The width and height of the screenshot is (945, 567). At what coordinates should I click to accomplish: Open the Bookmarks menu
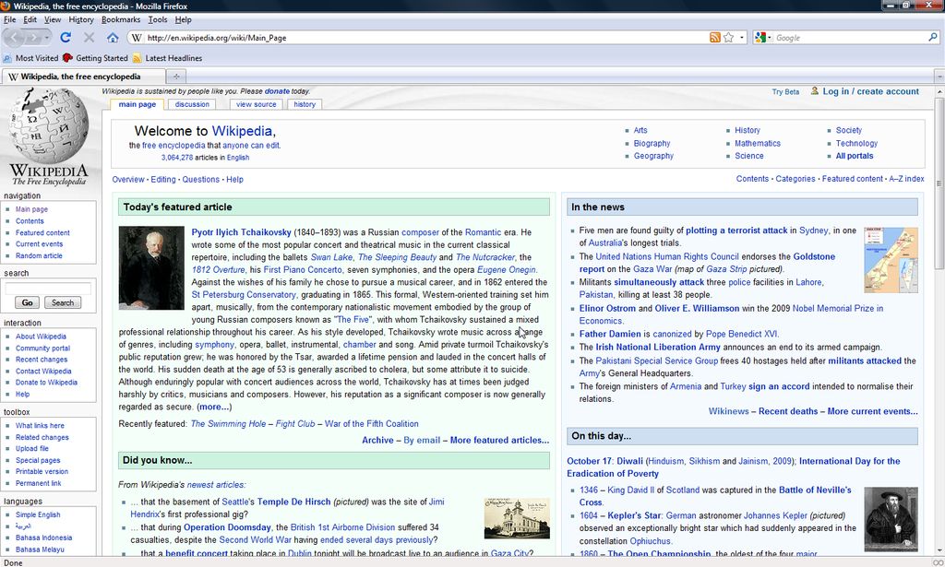point(121,19)
